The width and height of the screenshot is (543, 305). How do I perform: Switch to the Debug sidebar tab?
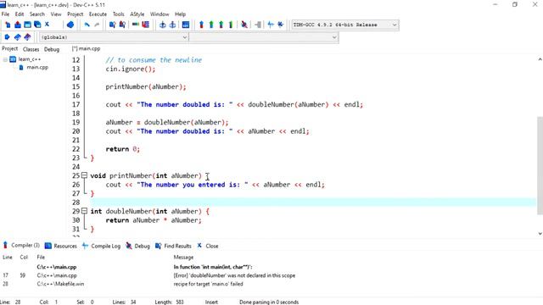52,49
